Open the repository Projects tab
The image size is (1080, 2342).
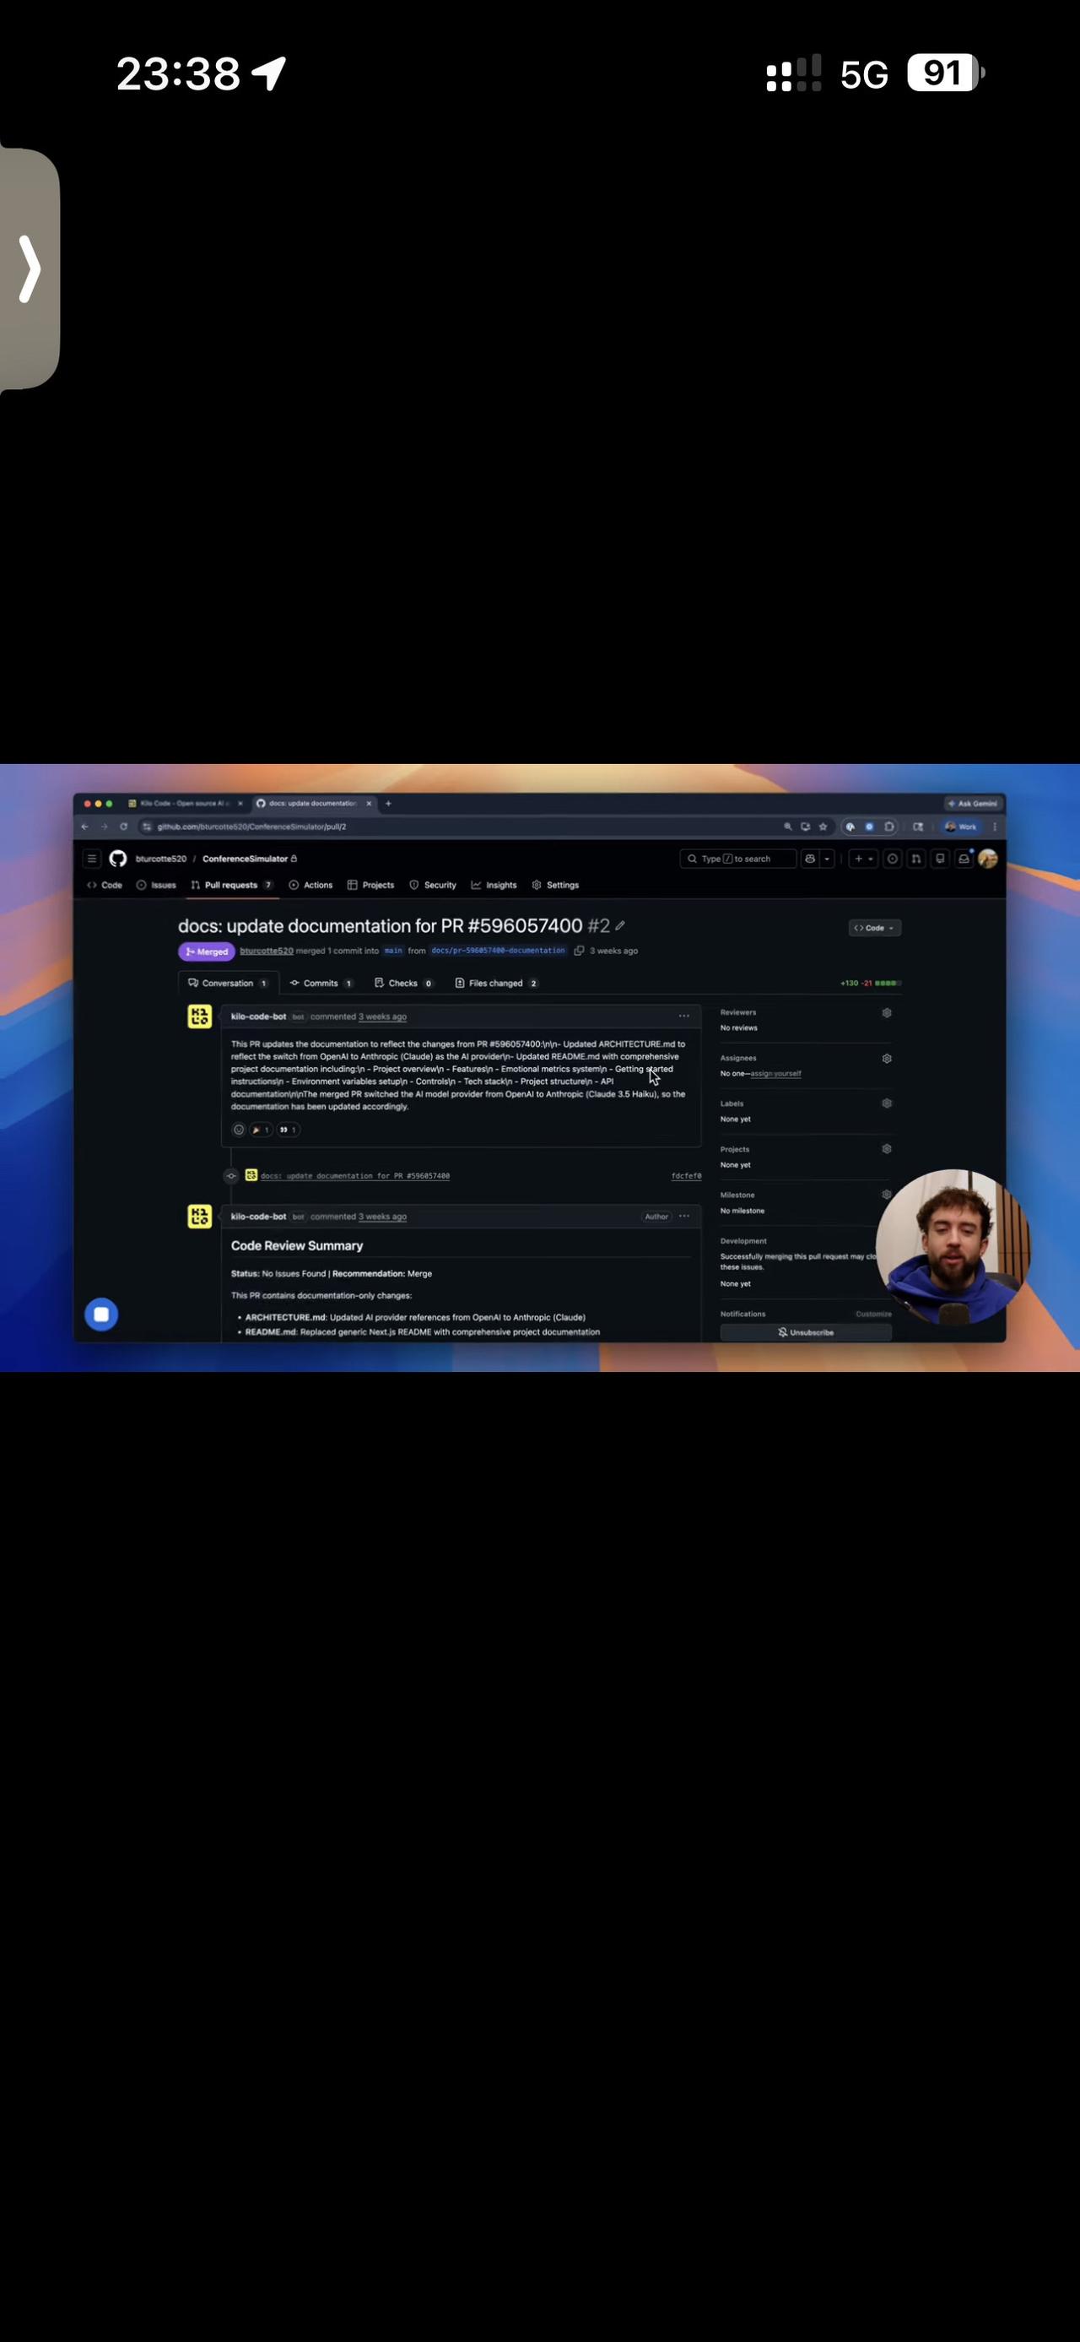370,885
